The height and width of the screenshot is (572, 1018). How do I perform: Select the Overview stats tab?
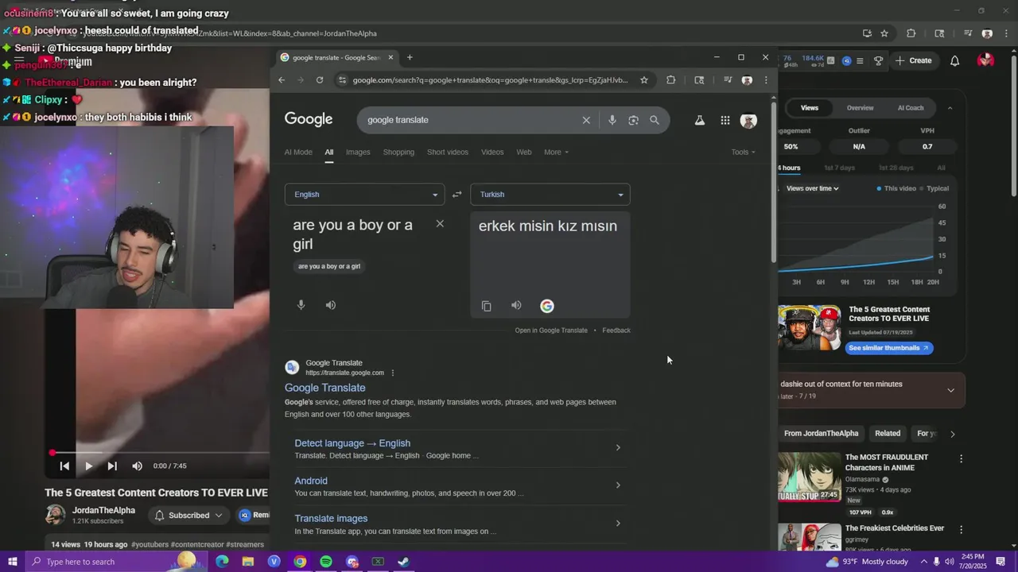tap(860, 108)
